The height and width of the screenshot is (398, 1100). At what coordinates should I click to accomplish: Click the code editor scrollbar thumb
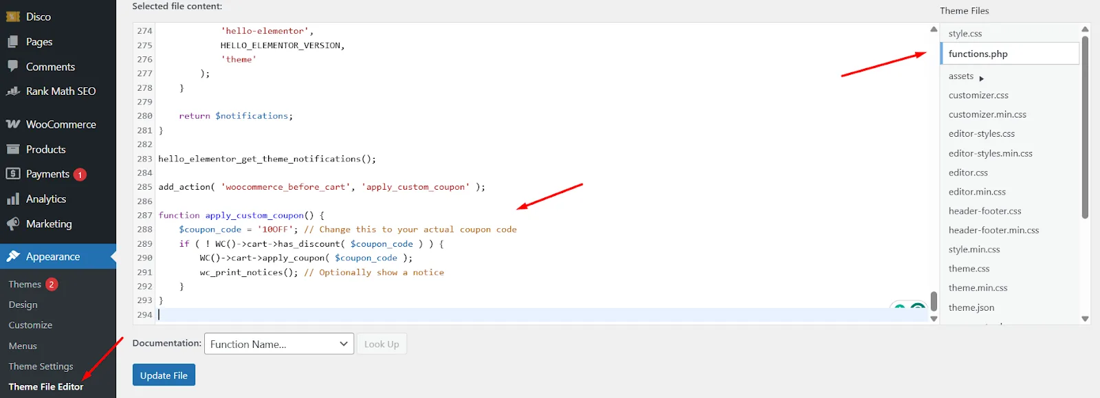[x=934, y=301]
